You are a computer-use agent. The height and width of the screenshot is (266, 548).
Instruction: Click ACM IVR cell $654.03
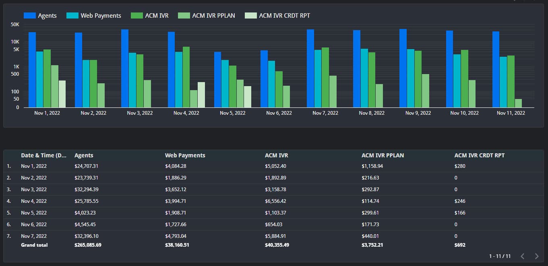pyautogui.click(x=273, y=224)
